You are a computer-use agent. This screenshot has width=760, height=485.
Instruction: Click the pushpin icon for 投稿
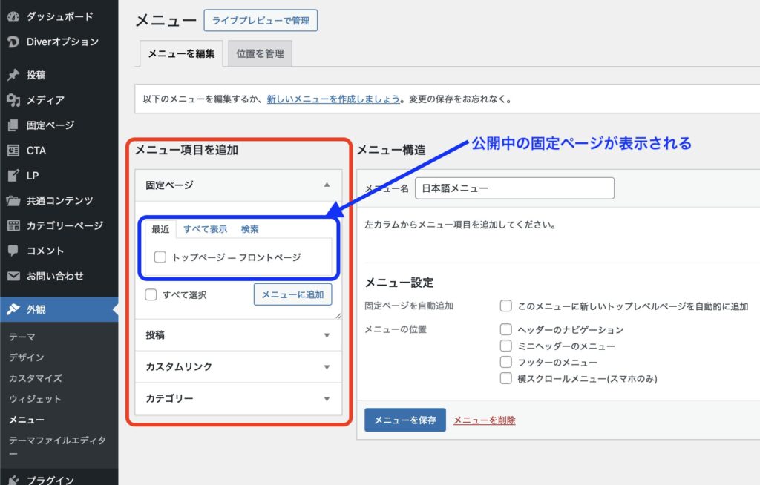coord(13,75)
